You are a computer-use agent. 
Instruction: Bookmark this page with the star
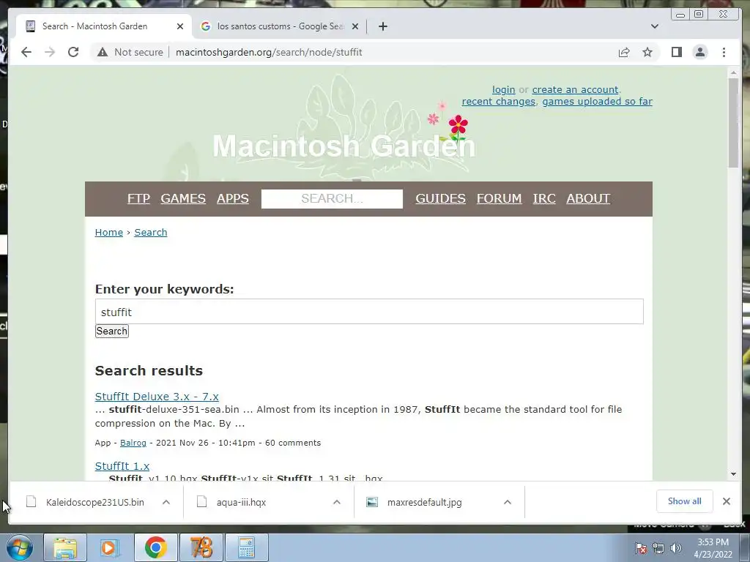coord(647,52)
